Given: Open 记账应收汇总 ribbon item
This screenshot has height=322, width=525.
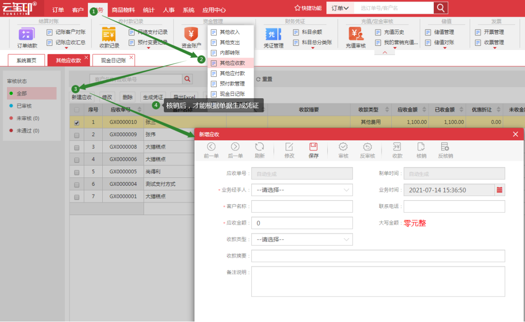Looking at the screenshot, I should coord(67,43).
